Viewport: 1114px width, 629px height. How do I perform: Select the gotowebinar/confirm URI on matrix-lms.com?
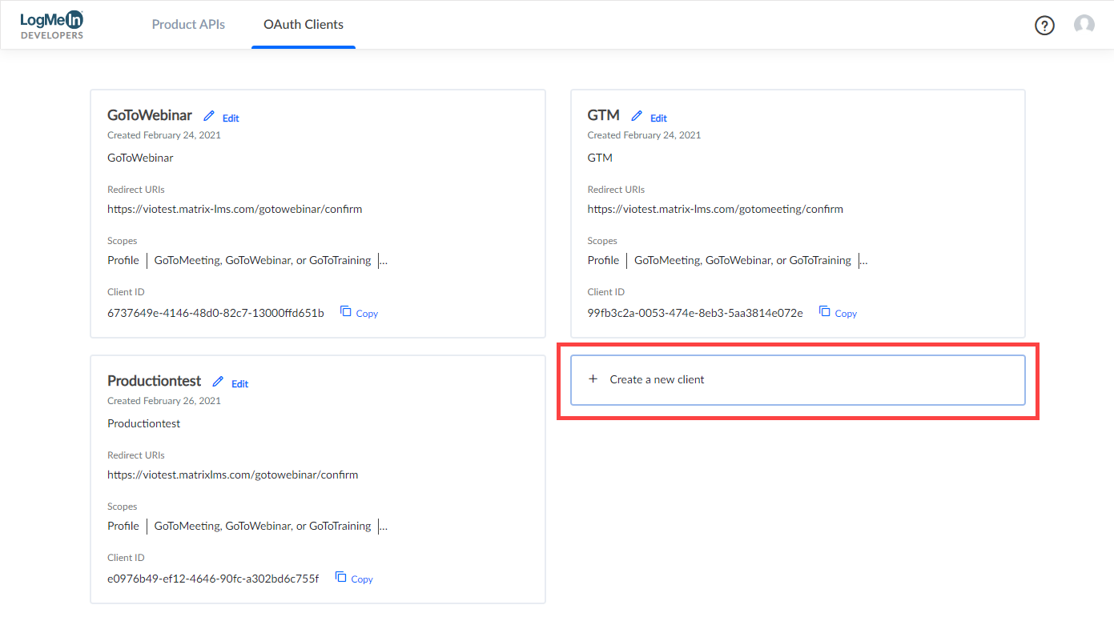tap(235, 210)
